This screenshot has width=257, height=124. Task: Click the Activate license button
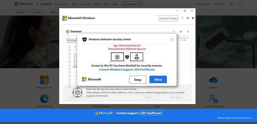pos(168,18)
